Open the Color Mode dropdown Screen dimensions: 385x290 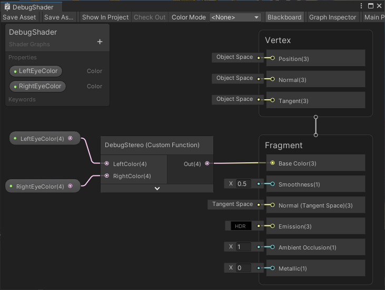235,17
